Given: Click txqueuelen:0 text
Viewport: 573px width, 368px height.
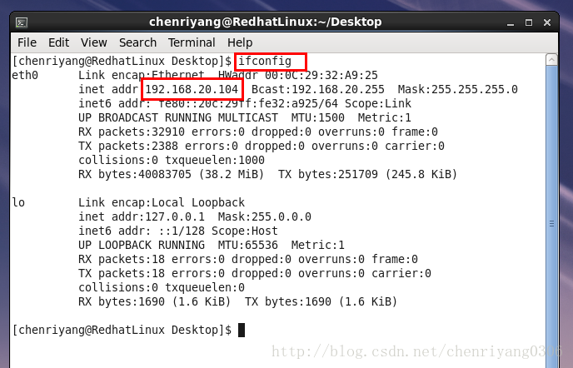Looking at the screenshot, I should click(205, 287).
